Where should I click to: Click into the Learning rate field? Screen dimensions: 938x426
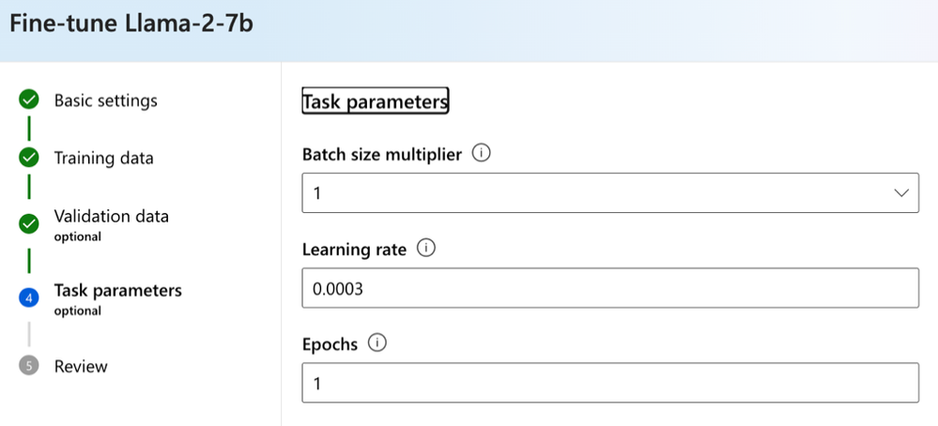click(610, 289)
